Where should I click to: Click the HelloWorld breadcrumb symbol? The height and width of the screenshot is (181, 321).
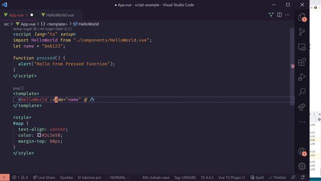86,24
